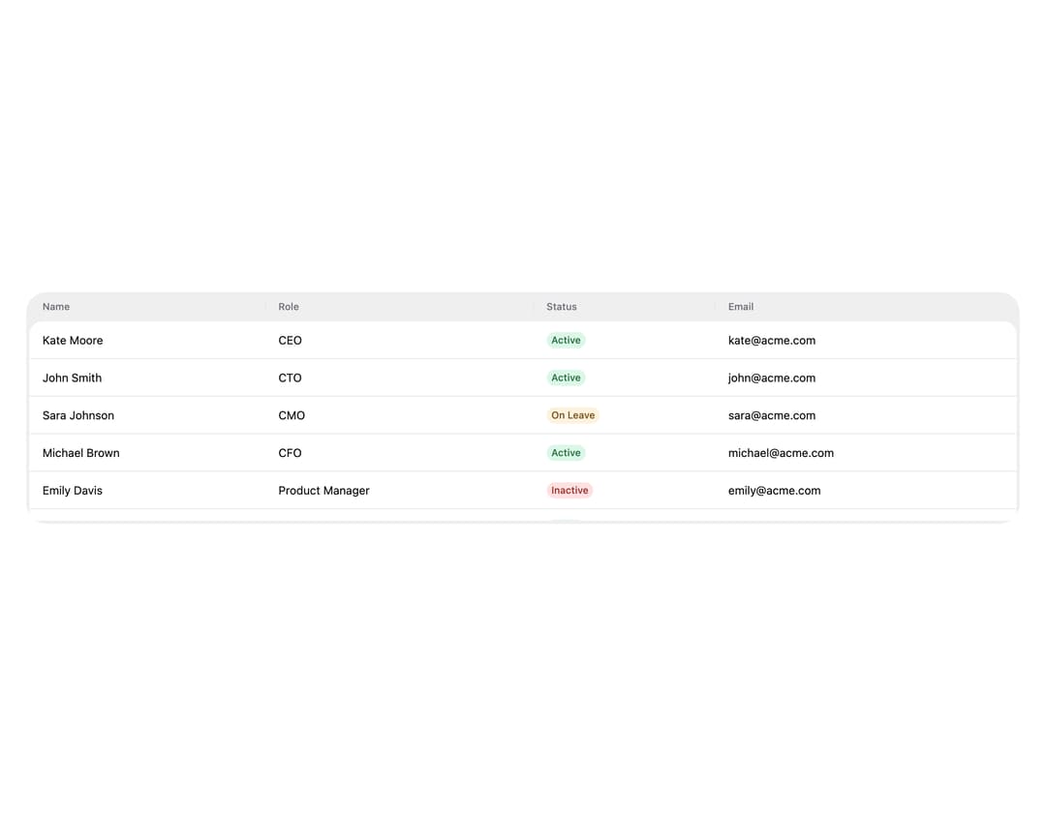Select the john@acme.com email
1046x816 pixels.
[771, 378]
